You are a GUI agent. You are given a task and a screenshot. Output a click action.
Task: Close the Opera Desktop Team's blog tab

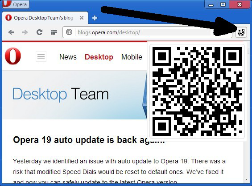[82, 18]
